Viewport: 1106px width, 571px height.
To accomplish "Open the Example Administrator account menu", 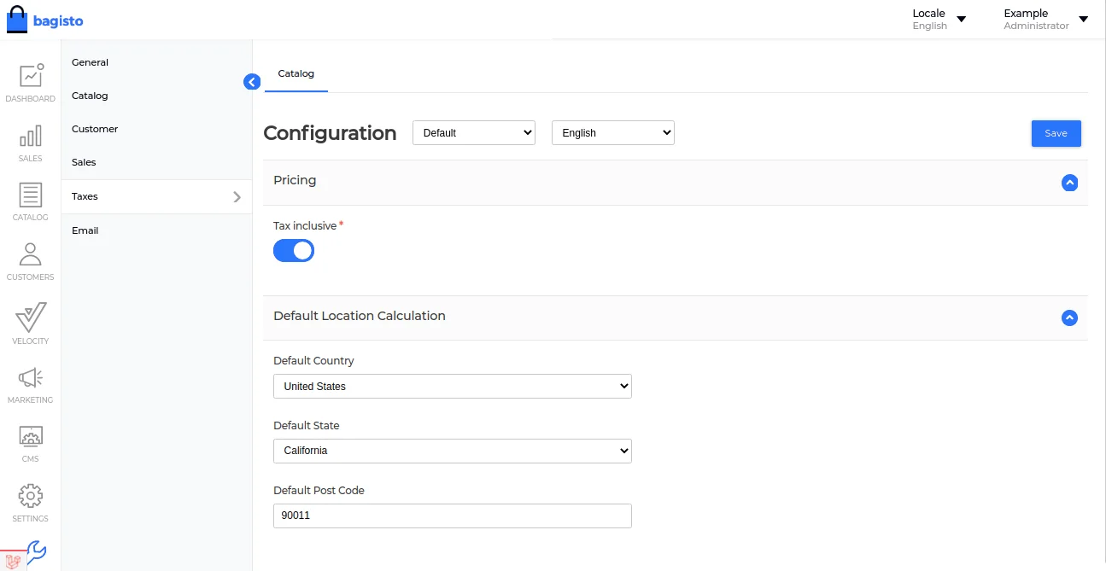I will (x=1046, y=19).
